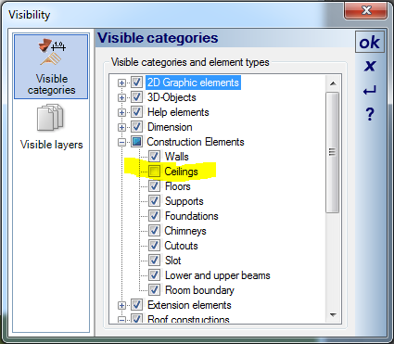Expand the Help elements node
The width and height of the screenshot is (394, 344).
tap(121, 112)
